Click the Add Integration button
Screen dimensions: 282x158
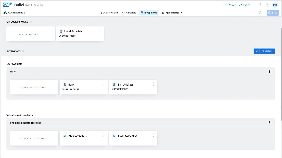click(264, 51)
